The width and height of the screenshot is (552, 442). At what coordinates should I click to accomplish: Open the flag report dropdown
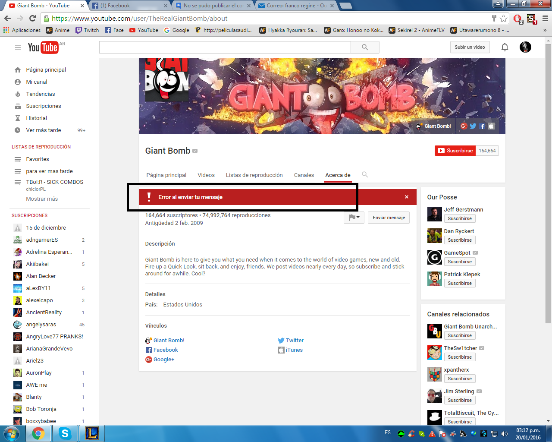click(354, 218)
